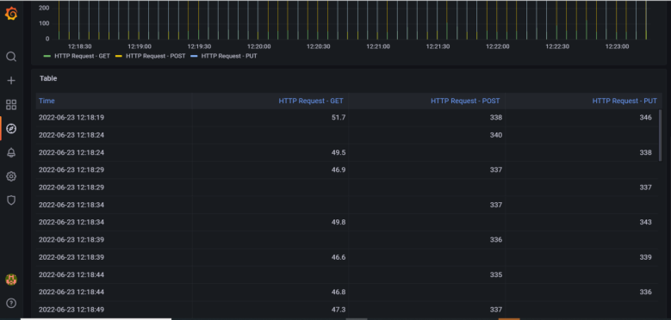The width and height of the screenshot is (671, 320).
Task: Click the Table panel title
Action: [x=48, y=78]
